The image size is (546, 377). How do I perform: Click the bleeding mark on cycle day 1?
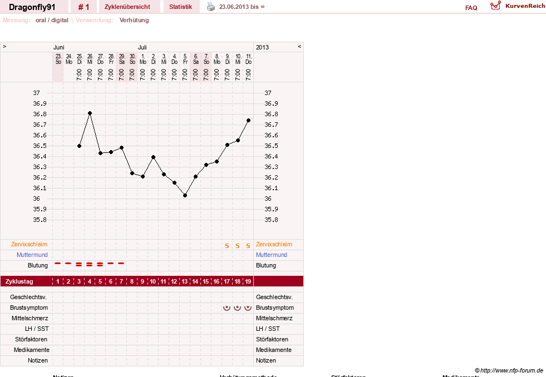pyautogui.click(x=58, y=263)
